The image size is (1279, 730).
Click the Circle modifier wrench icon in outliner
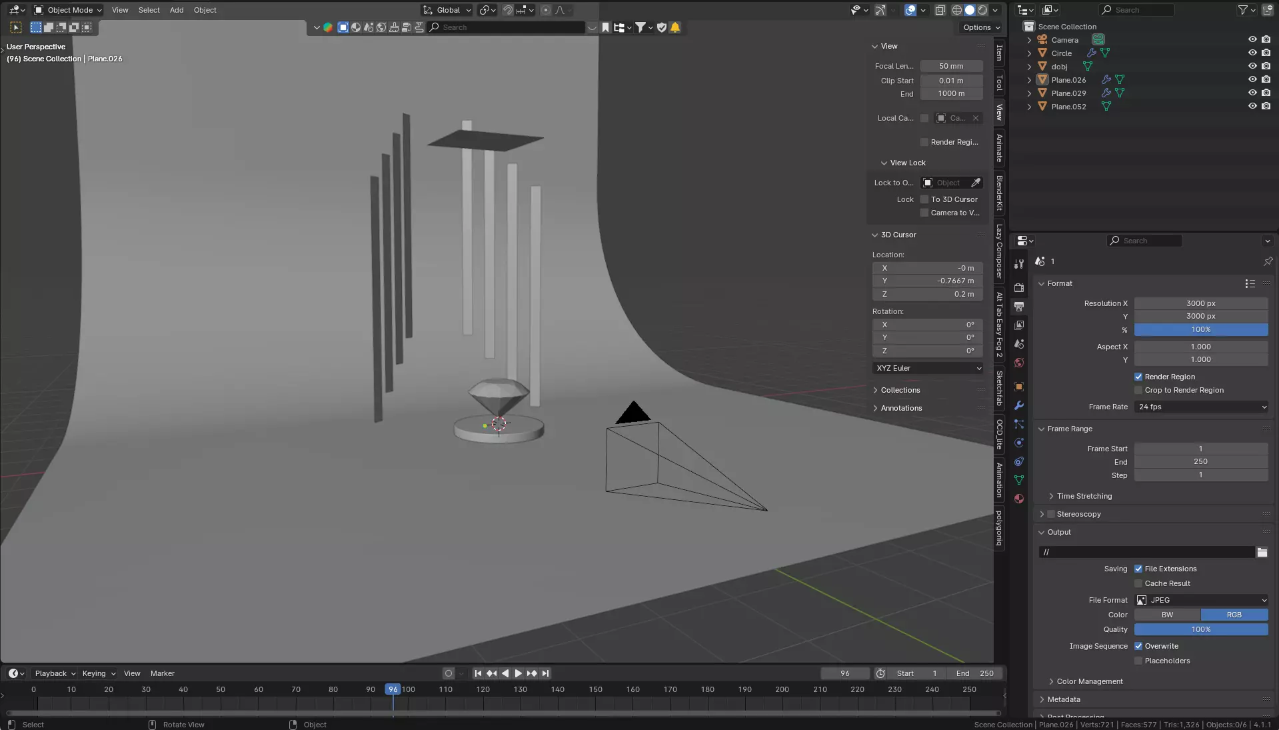coord(1092,53)
